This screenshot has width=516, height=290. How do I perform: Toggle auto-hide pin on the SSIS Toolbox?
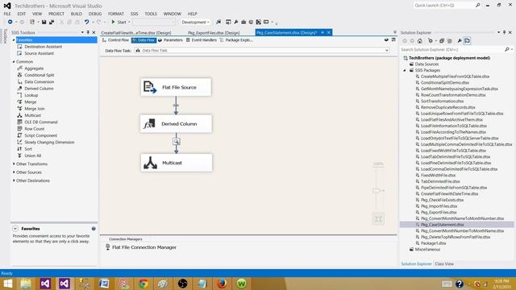[x=88, y=32]
